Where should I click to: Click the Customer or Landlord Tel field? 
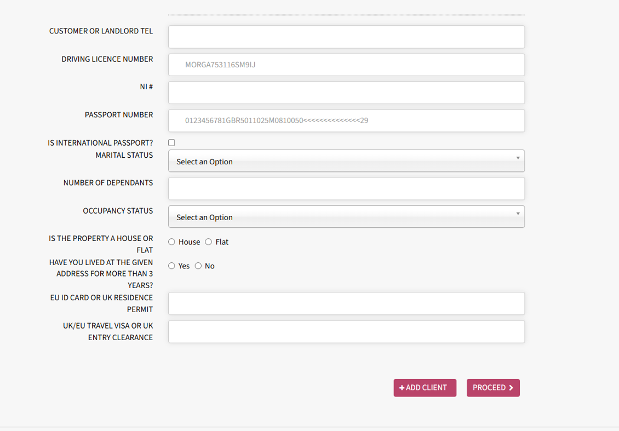click(x=346, y=37)
